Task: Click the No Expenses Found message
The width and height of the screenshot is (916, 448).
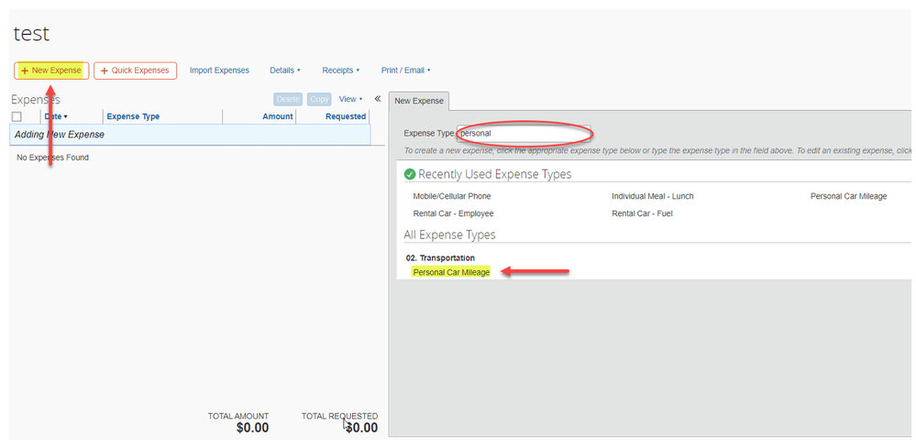Action: point(52,158)
